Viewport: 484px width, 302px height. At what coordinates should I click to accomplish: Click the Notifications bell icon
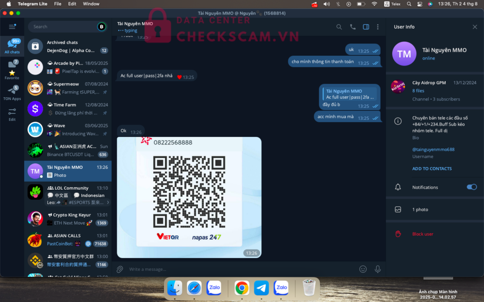398,187
